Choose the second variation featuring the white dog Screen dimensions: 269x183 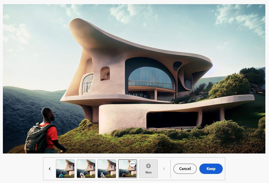[86, 169]
